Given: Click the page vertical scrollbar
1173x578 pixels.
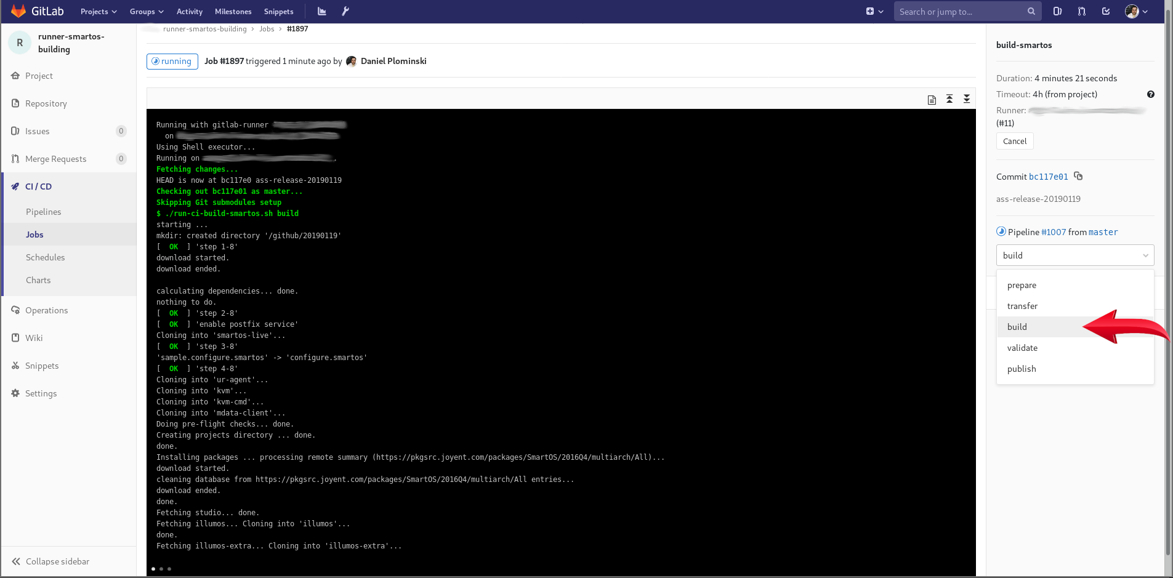Looking at the screenshot, I should 1168,283.
